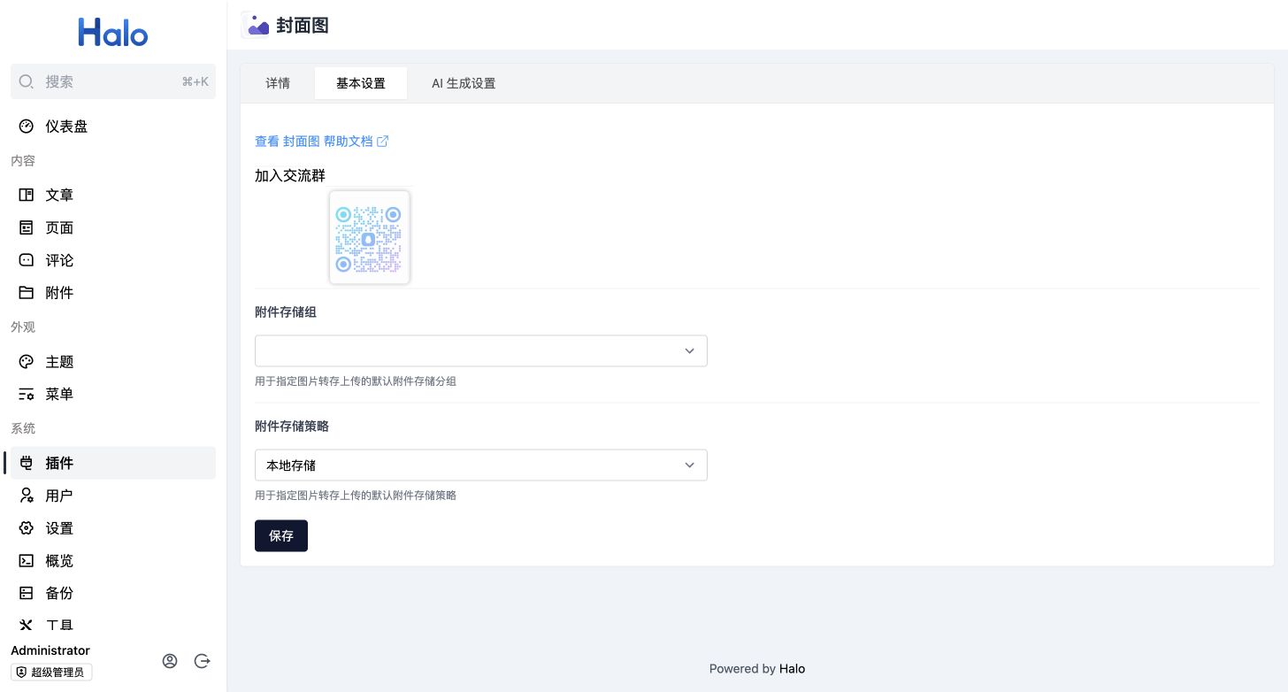Click the 主题 palette icon
Screen dimensions: 1288x692
pos(27,362)
